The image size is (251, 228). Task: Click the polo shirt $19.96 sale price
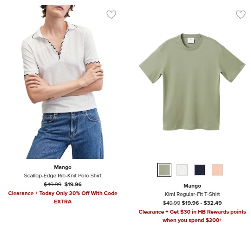(73, 184)
